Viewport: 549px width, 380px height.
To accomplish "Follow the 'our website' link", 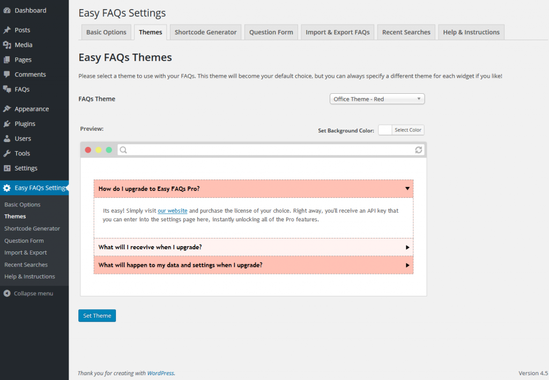I will tap(172, 211).
